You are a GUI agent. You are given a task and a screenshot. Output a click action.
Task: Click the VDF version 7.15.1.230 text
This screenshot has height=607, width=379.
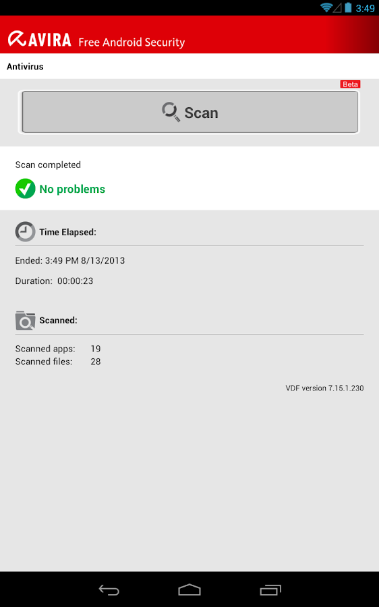tap(324, 388)
